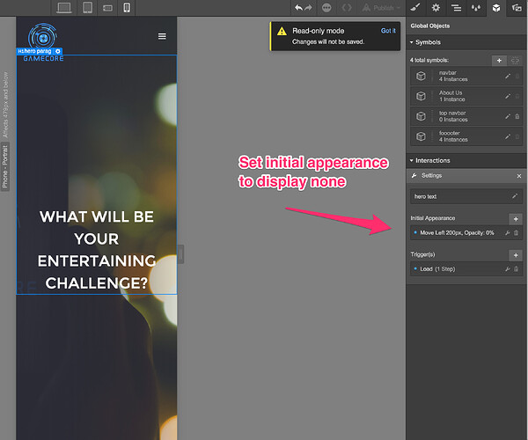Screen dimensions: 528x440
Task: Edit the Load trigger wrench icon
Action: pyautogui.click(x=508, y=269)
